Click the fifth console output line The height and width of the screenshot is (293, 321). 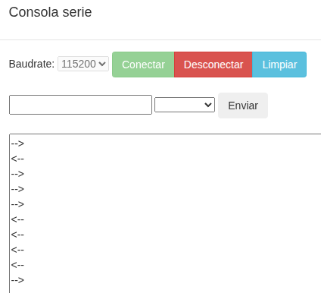pos(17,204)
